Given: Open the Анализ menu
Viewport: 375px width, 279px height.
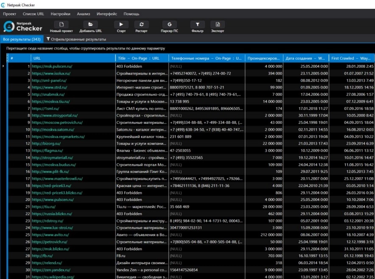Looking at the screenshot, I should [84, 14].
